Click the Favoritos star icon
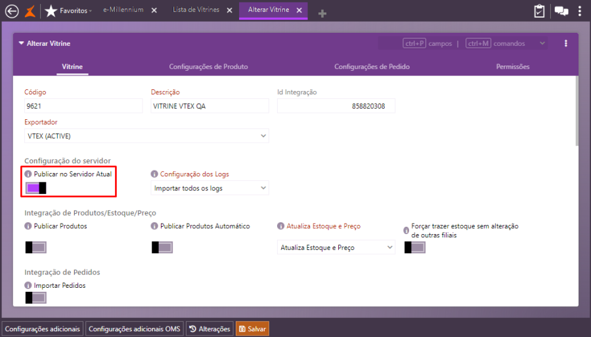Image resolution: width=591 pixels, height=337 pixels. (x=51, y=11)
